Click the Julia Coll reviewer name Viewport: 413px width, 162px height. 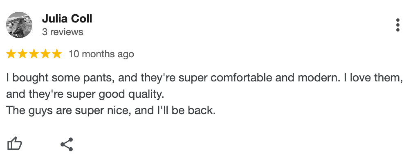[67, 19]
